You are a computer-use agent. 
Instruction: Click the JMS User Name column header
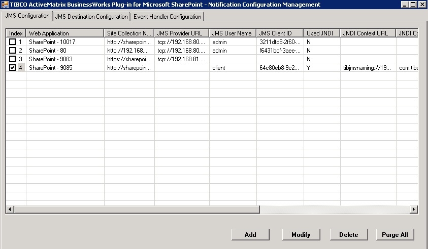pos(233,33)
